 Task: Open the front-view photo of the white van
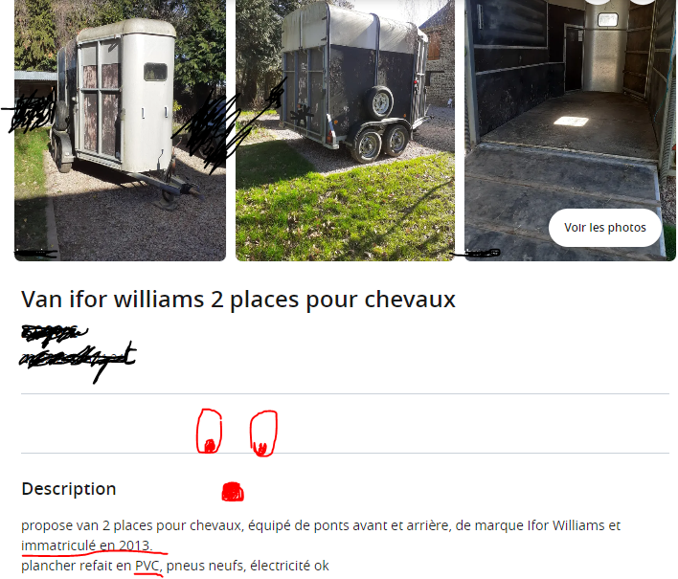click(x=121, y=130)
